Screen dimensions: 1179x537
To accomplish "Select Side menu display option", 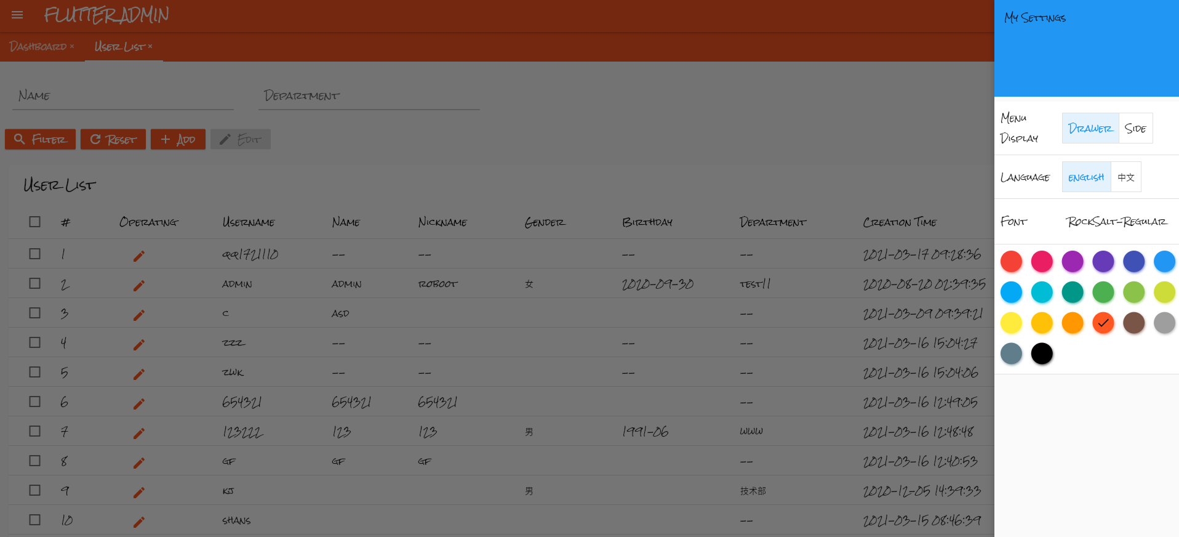I will tap(1135, 128).
